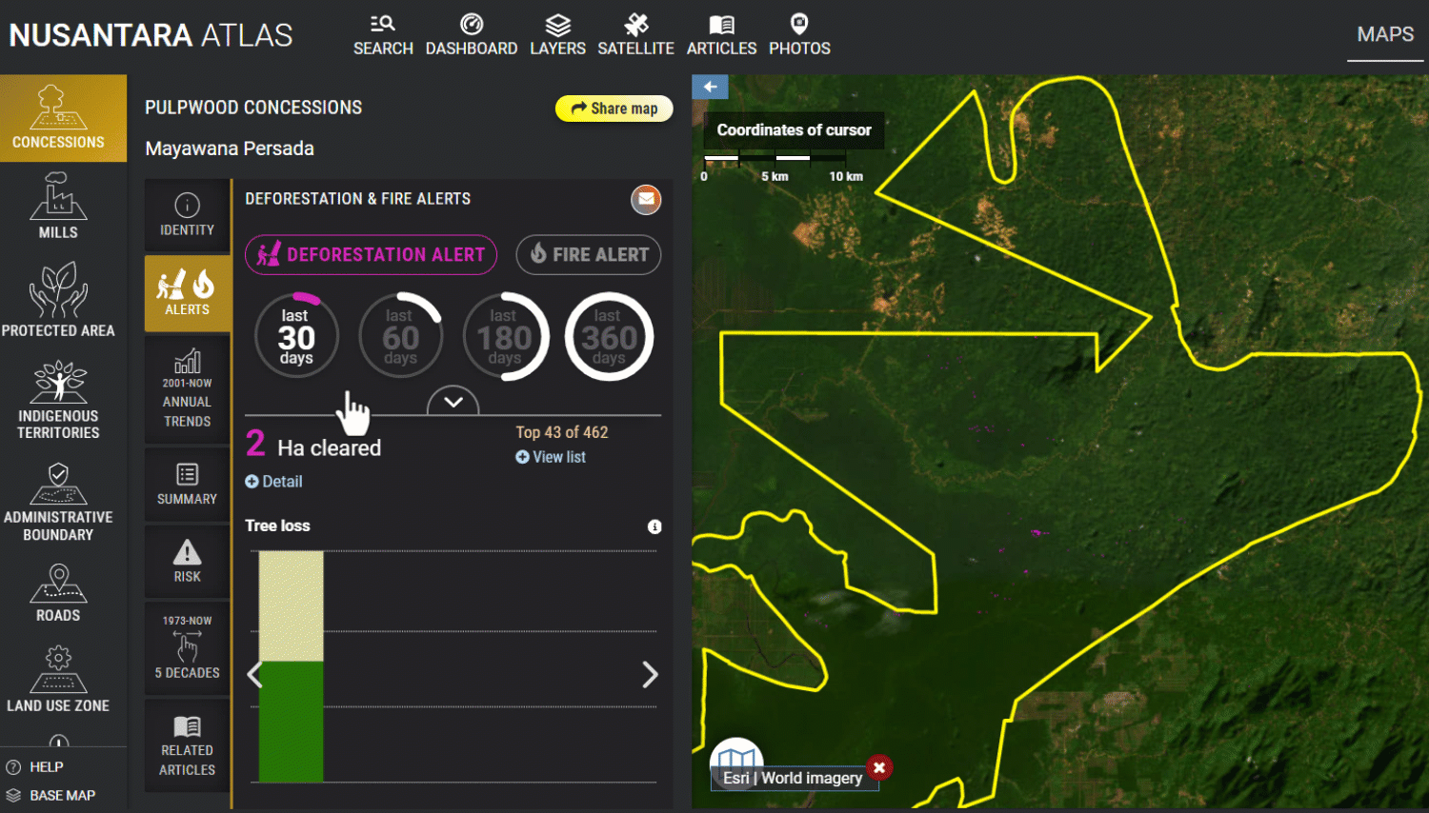Collapse the panel with the back arrow
Viewport: 1429px width, 813px height.
click(710, 87)
